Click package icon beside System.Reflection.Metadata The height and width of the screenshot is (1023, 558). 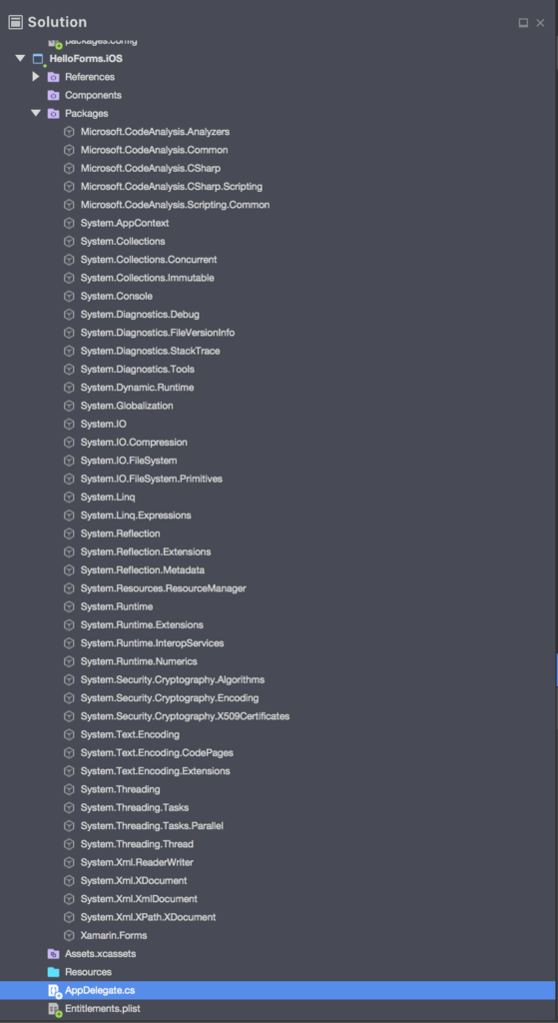69,570
